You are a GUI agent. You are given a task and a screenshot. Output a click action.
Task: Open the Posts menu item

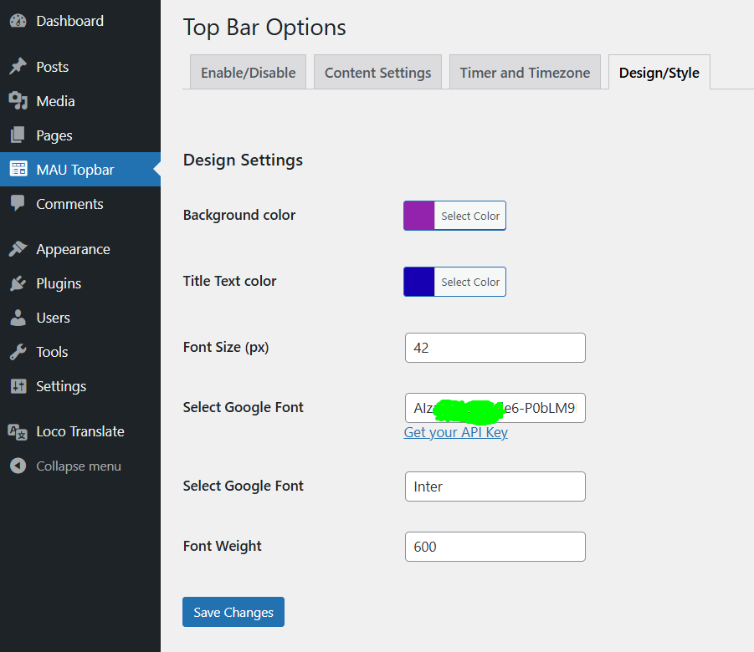tap(80, 66)
